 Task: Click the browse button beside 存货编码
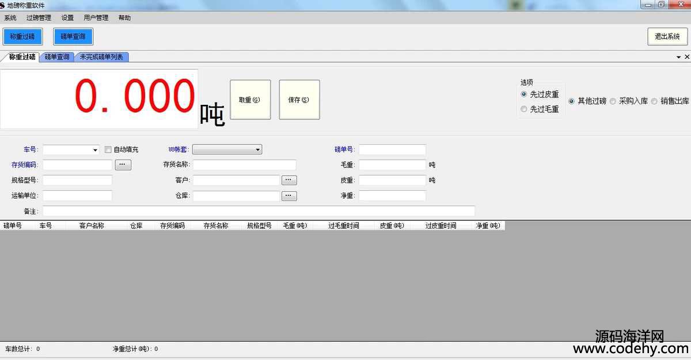tap(123, 165)
